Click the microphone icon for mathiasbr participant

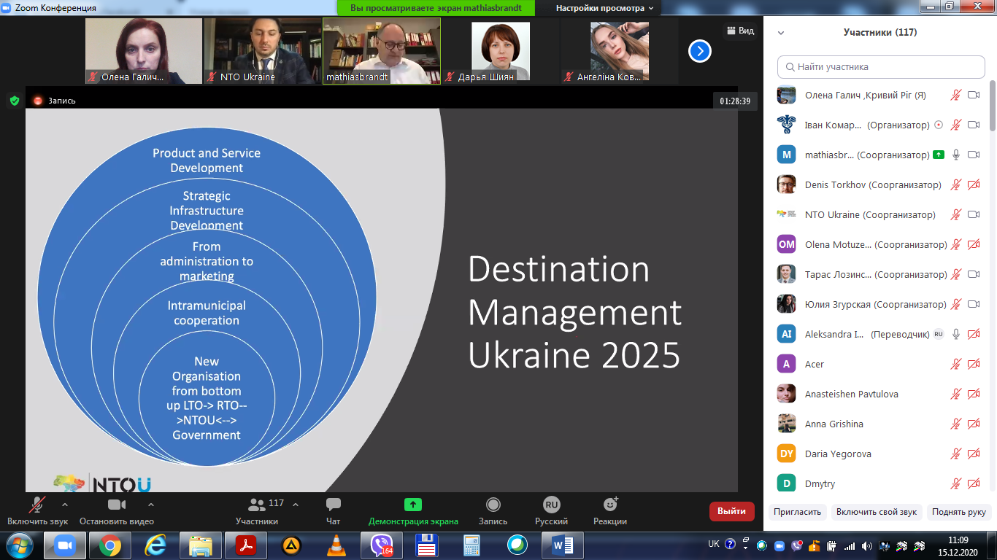[x=956, y=155]
